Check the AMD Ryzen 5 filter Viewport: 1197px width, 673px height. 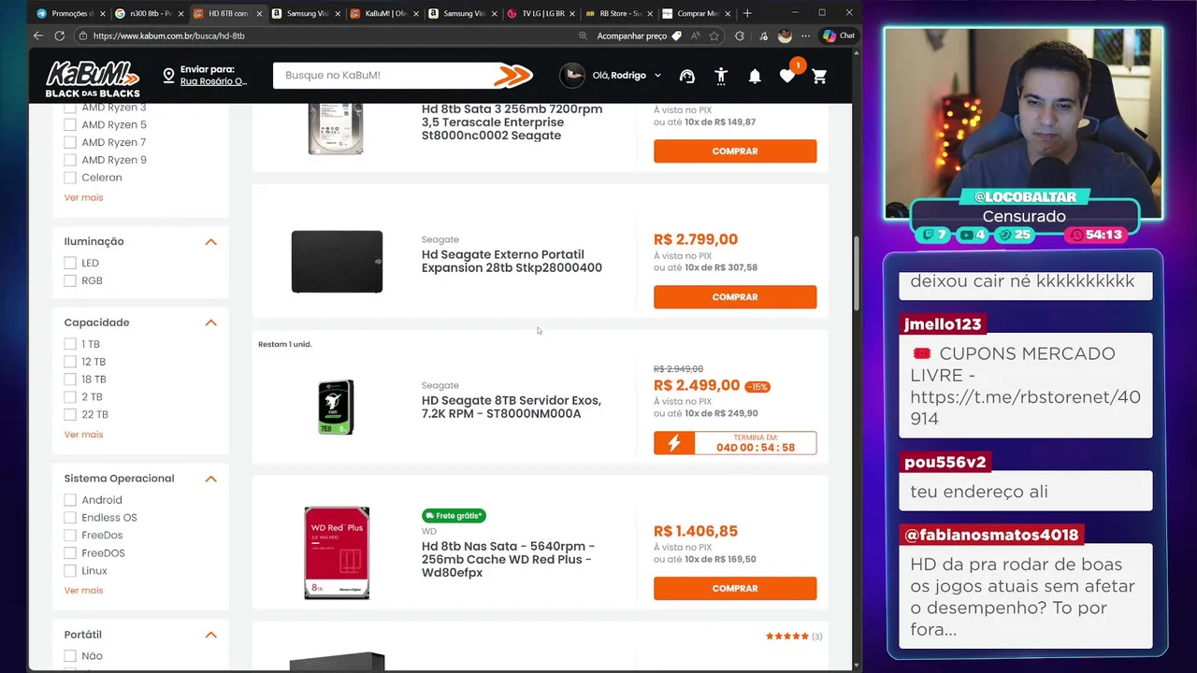click(x=70, y=125)
